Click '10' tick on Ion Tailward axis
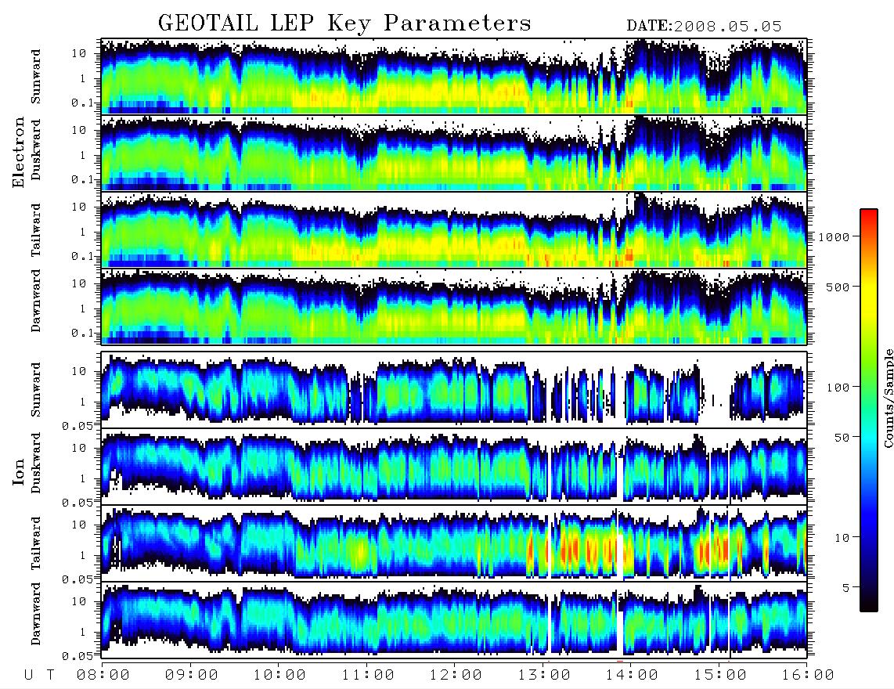 (79, 525)
